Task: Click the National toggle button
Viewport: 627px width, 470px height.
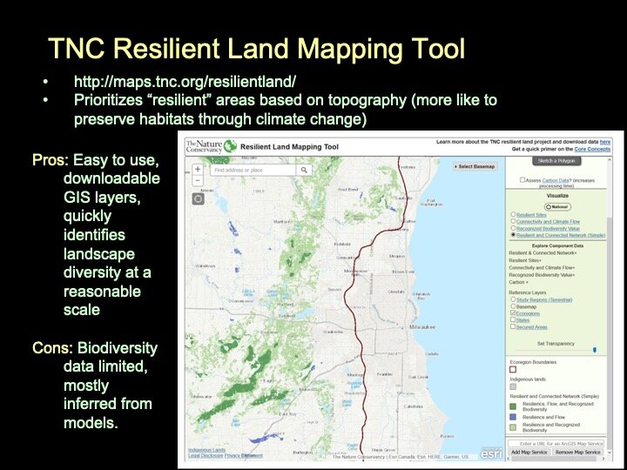Action: (x=557, y=206)
